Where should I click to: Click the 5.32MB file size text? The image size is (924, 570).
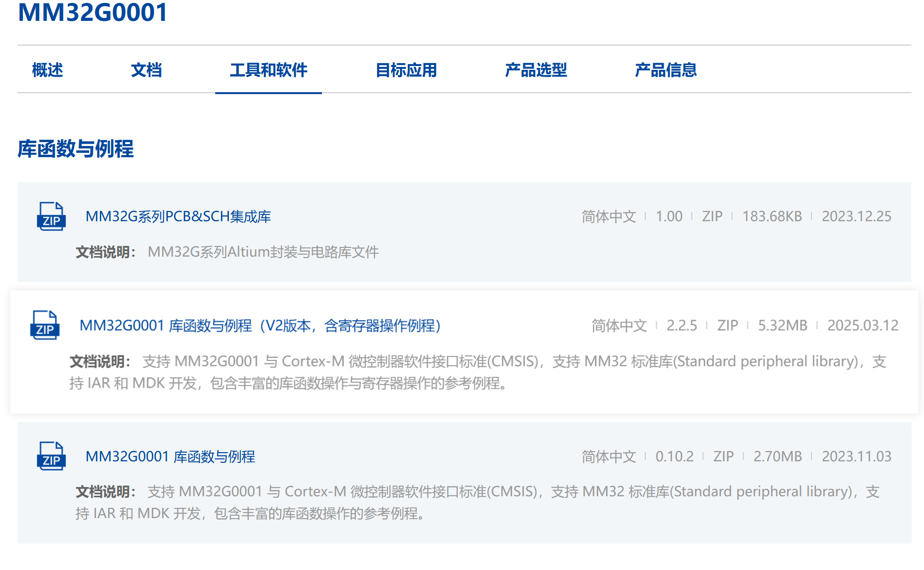coord(782,326)
